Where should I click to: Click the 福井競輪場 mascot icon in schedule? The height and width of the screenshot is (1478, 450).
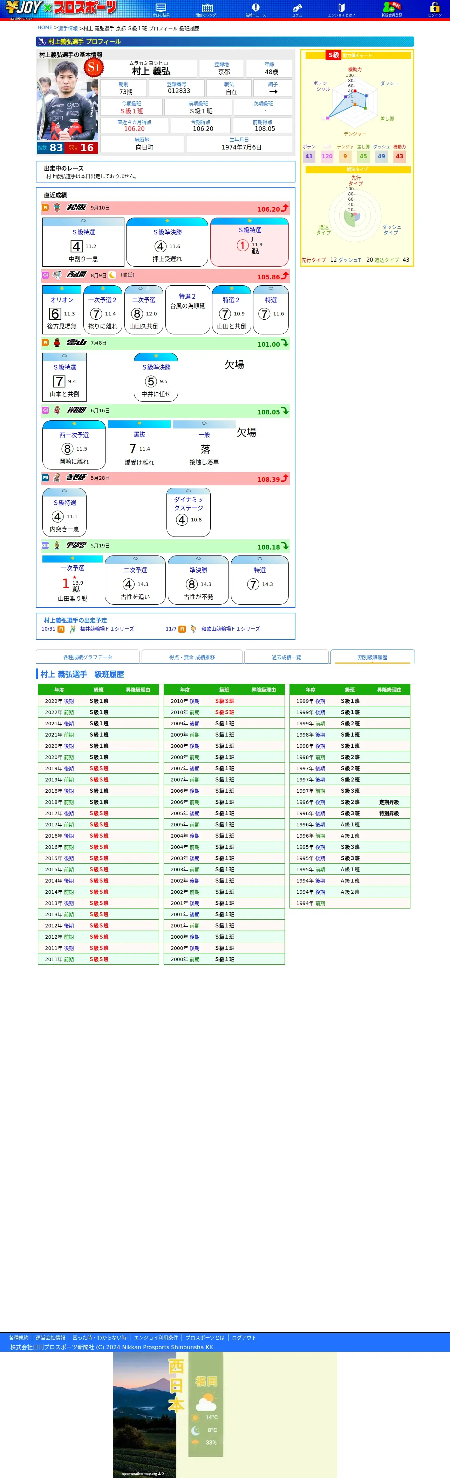click(72, 629)
